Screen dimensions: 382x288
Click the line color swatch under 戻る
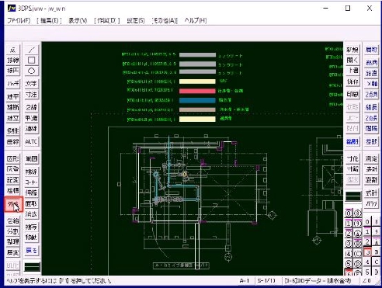pos(32,266)
